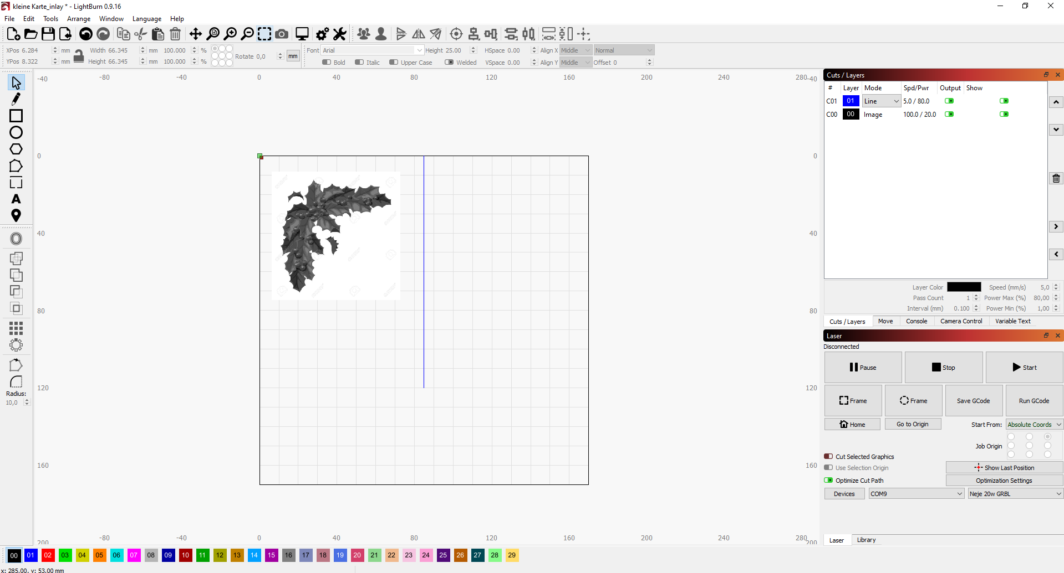Delete layer with Cuts panel trash icon
This screenshot has width=1064, height=573.
(x=1056, y=178)
